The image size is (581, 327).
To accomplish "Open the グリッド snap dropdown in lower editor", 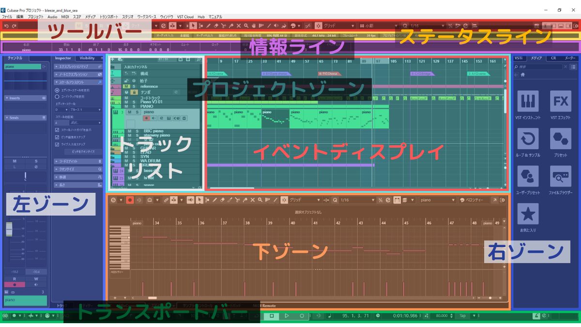I will [305, 200].
